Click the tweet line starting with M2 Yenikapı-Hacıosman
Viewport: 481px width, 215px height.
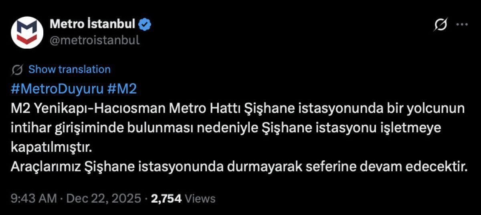point(236,108)
